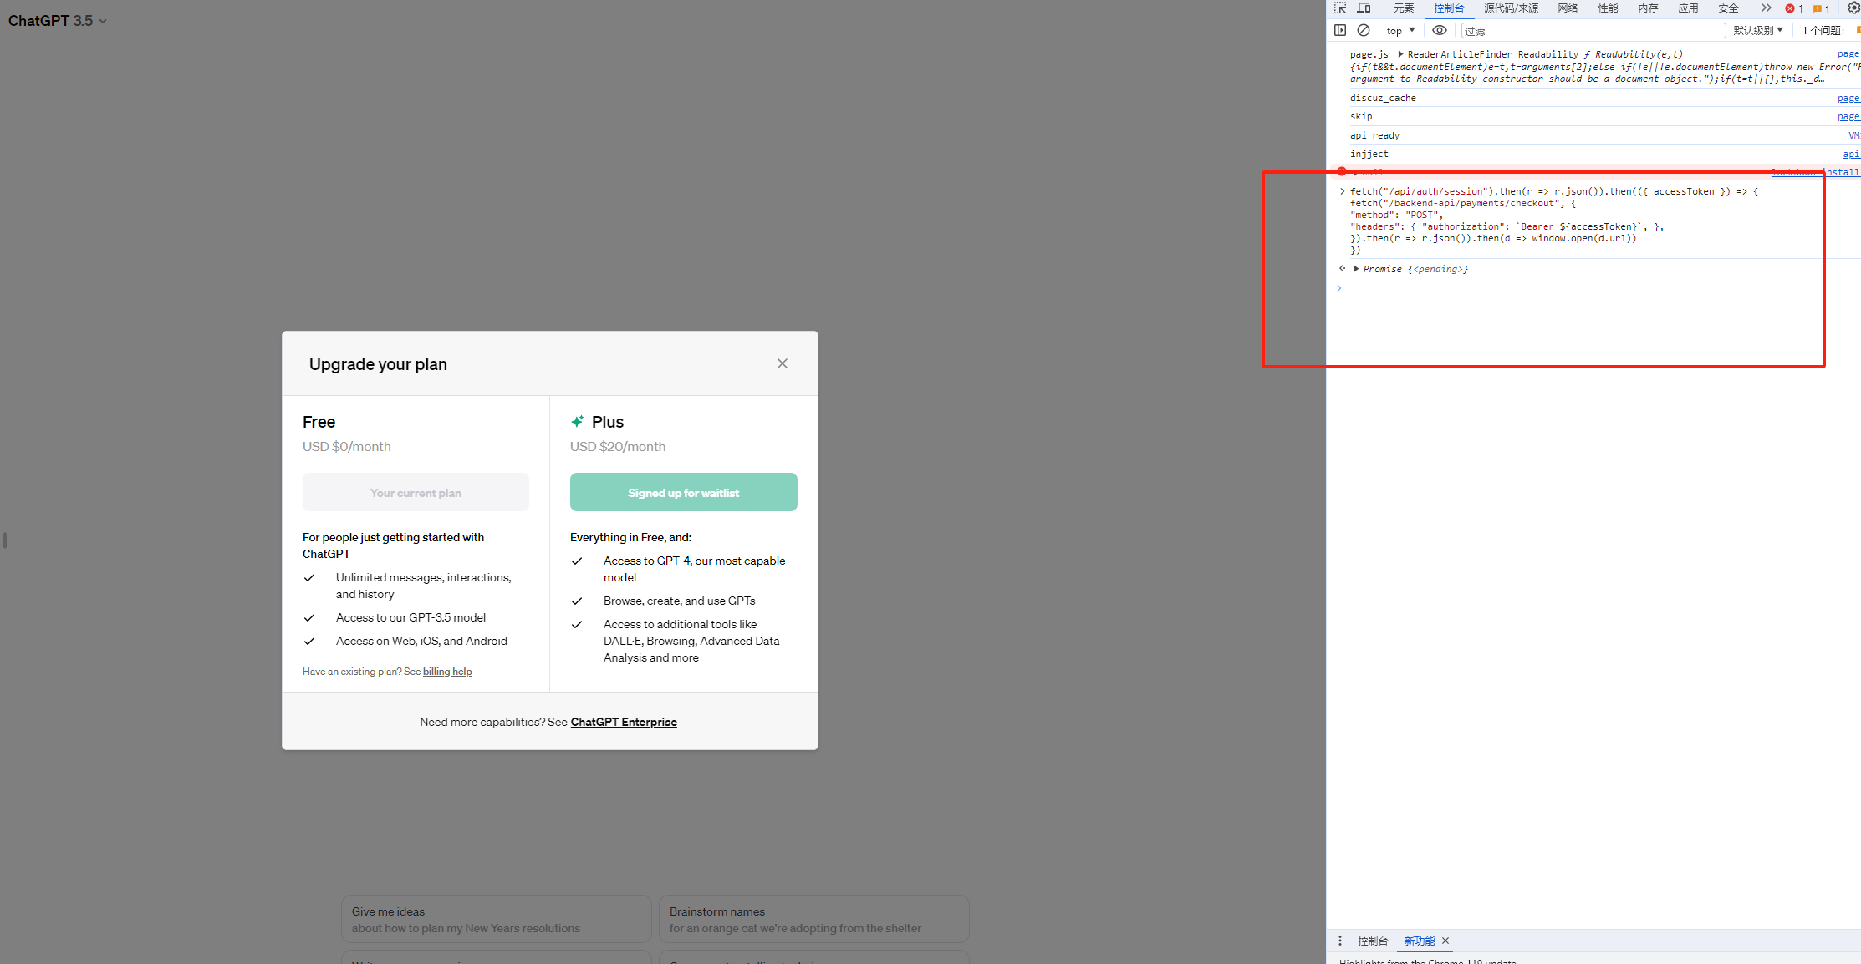This screenshot has width=1861, height=964.
Task: Switch to the 应用 (Application) tab
Action: point(1688,8)
